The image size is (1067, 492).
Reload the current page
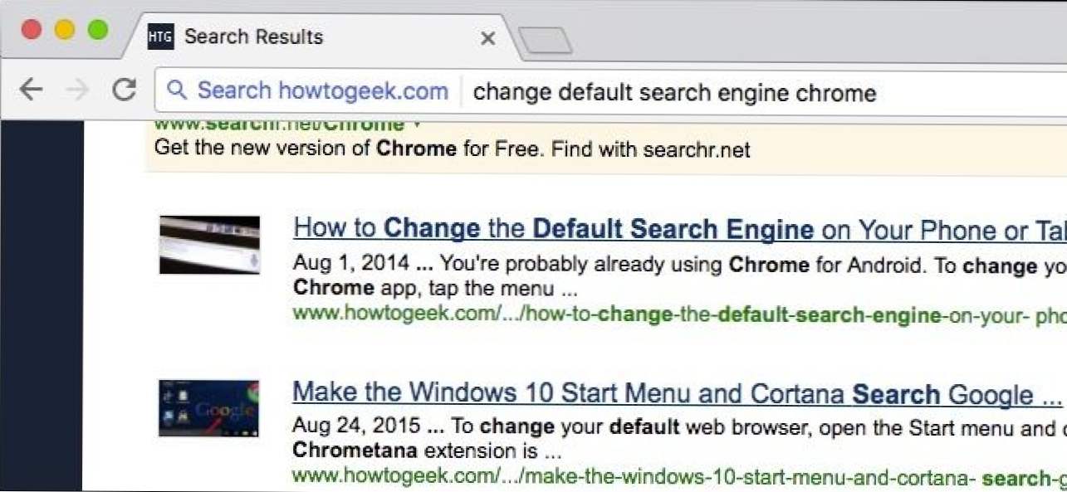tap(125, 90)
